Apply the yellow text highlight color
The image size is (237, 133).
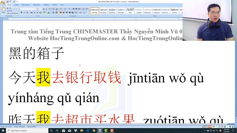click(44, 13)
